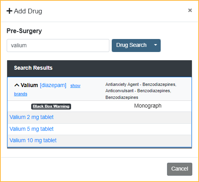View the Black Box Warning badge
This screenshot has height=182, width=199.
point(51,106)
